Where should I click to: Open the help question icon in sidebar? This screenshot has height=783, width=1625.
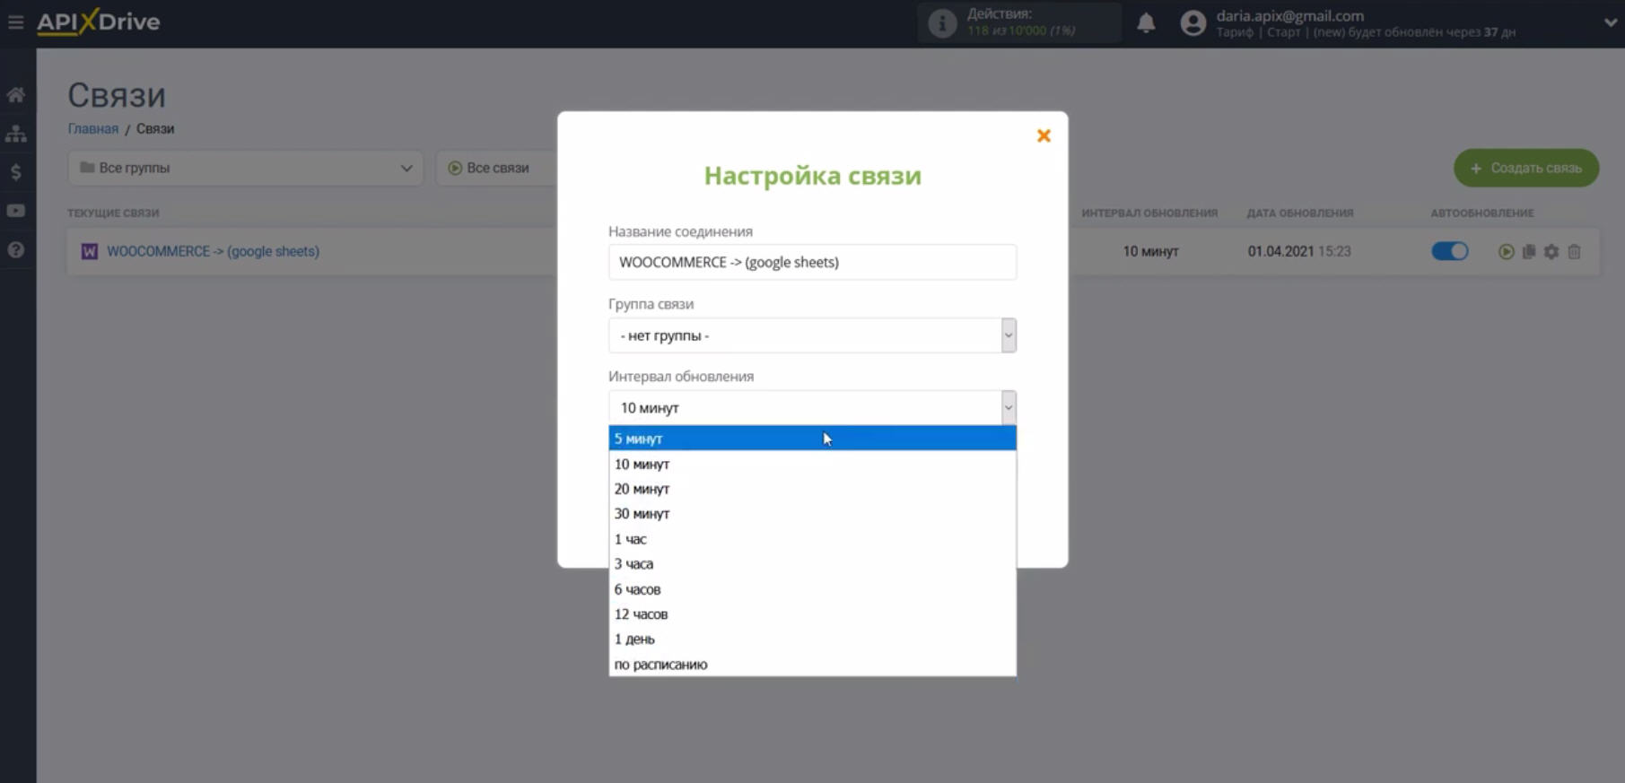(x=16, y=250)
